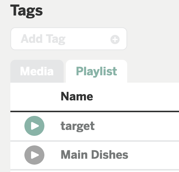Click the Add Tag placeholder text
This screenshot has width=179, height=172.
[x=43, y=39]
